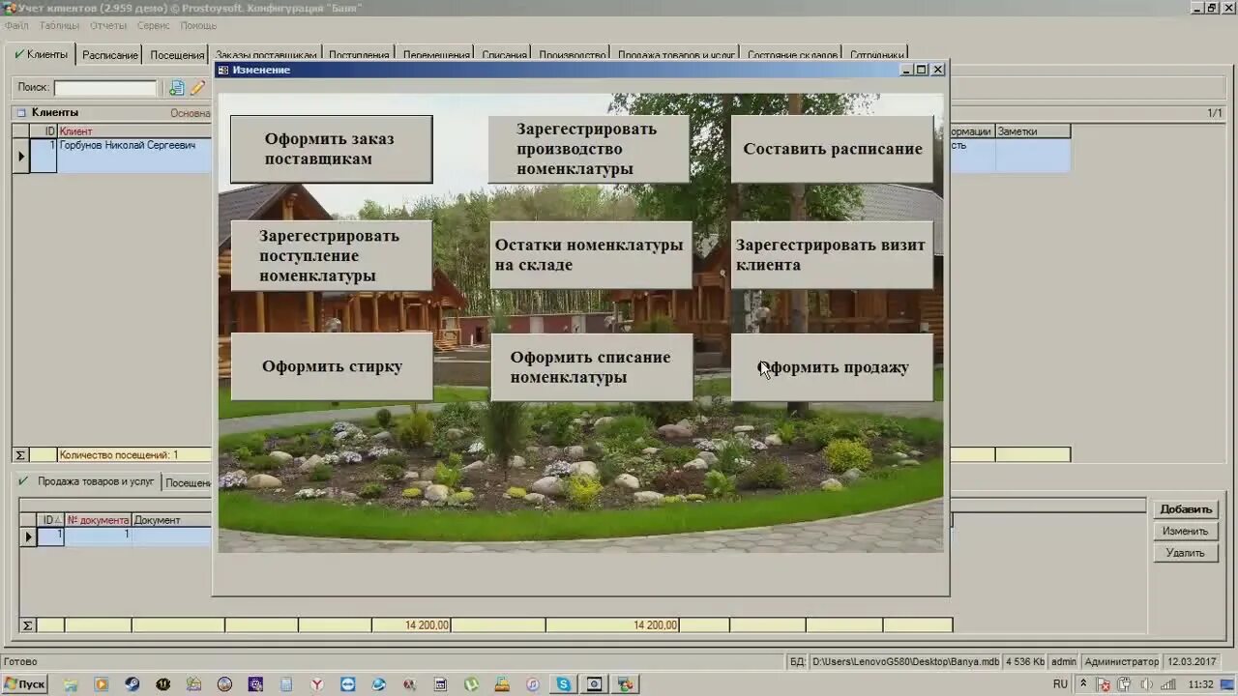Image resolution: width=1238 pixels, height=696 pixels.
Task: Click the Добавить button
Action: click(x=1186, y=509)
